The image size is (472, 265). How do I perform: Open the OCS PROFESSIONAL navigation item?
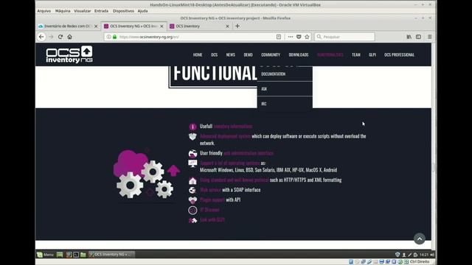click(x=399, y=54)
